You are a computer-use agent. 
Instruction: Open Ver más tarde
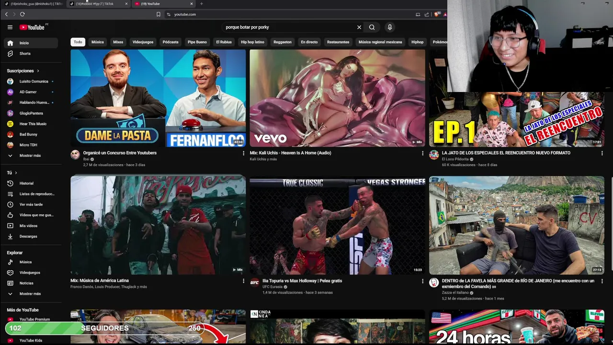pos(31,204)
